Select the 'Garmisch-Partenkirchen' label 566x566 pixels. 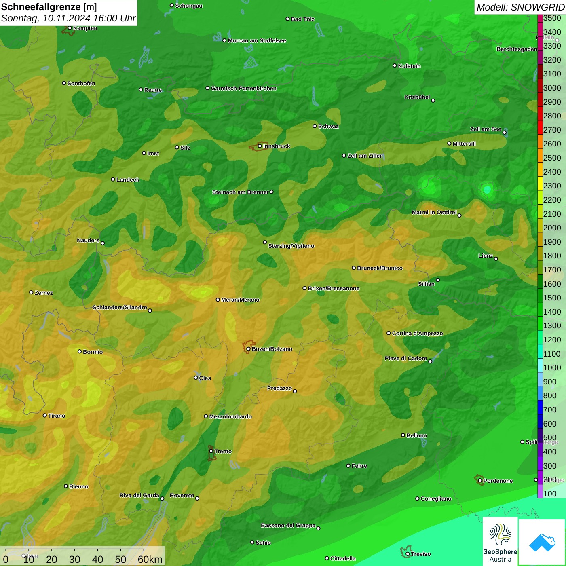coord(244,88)
